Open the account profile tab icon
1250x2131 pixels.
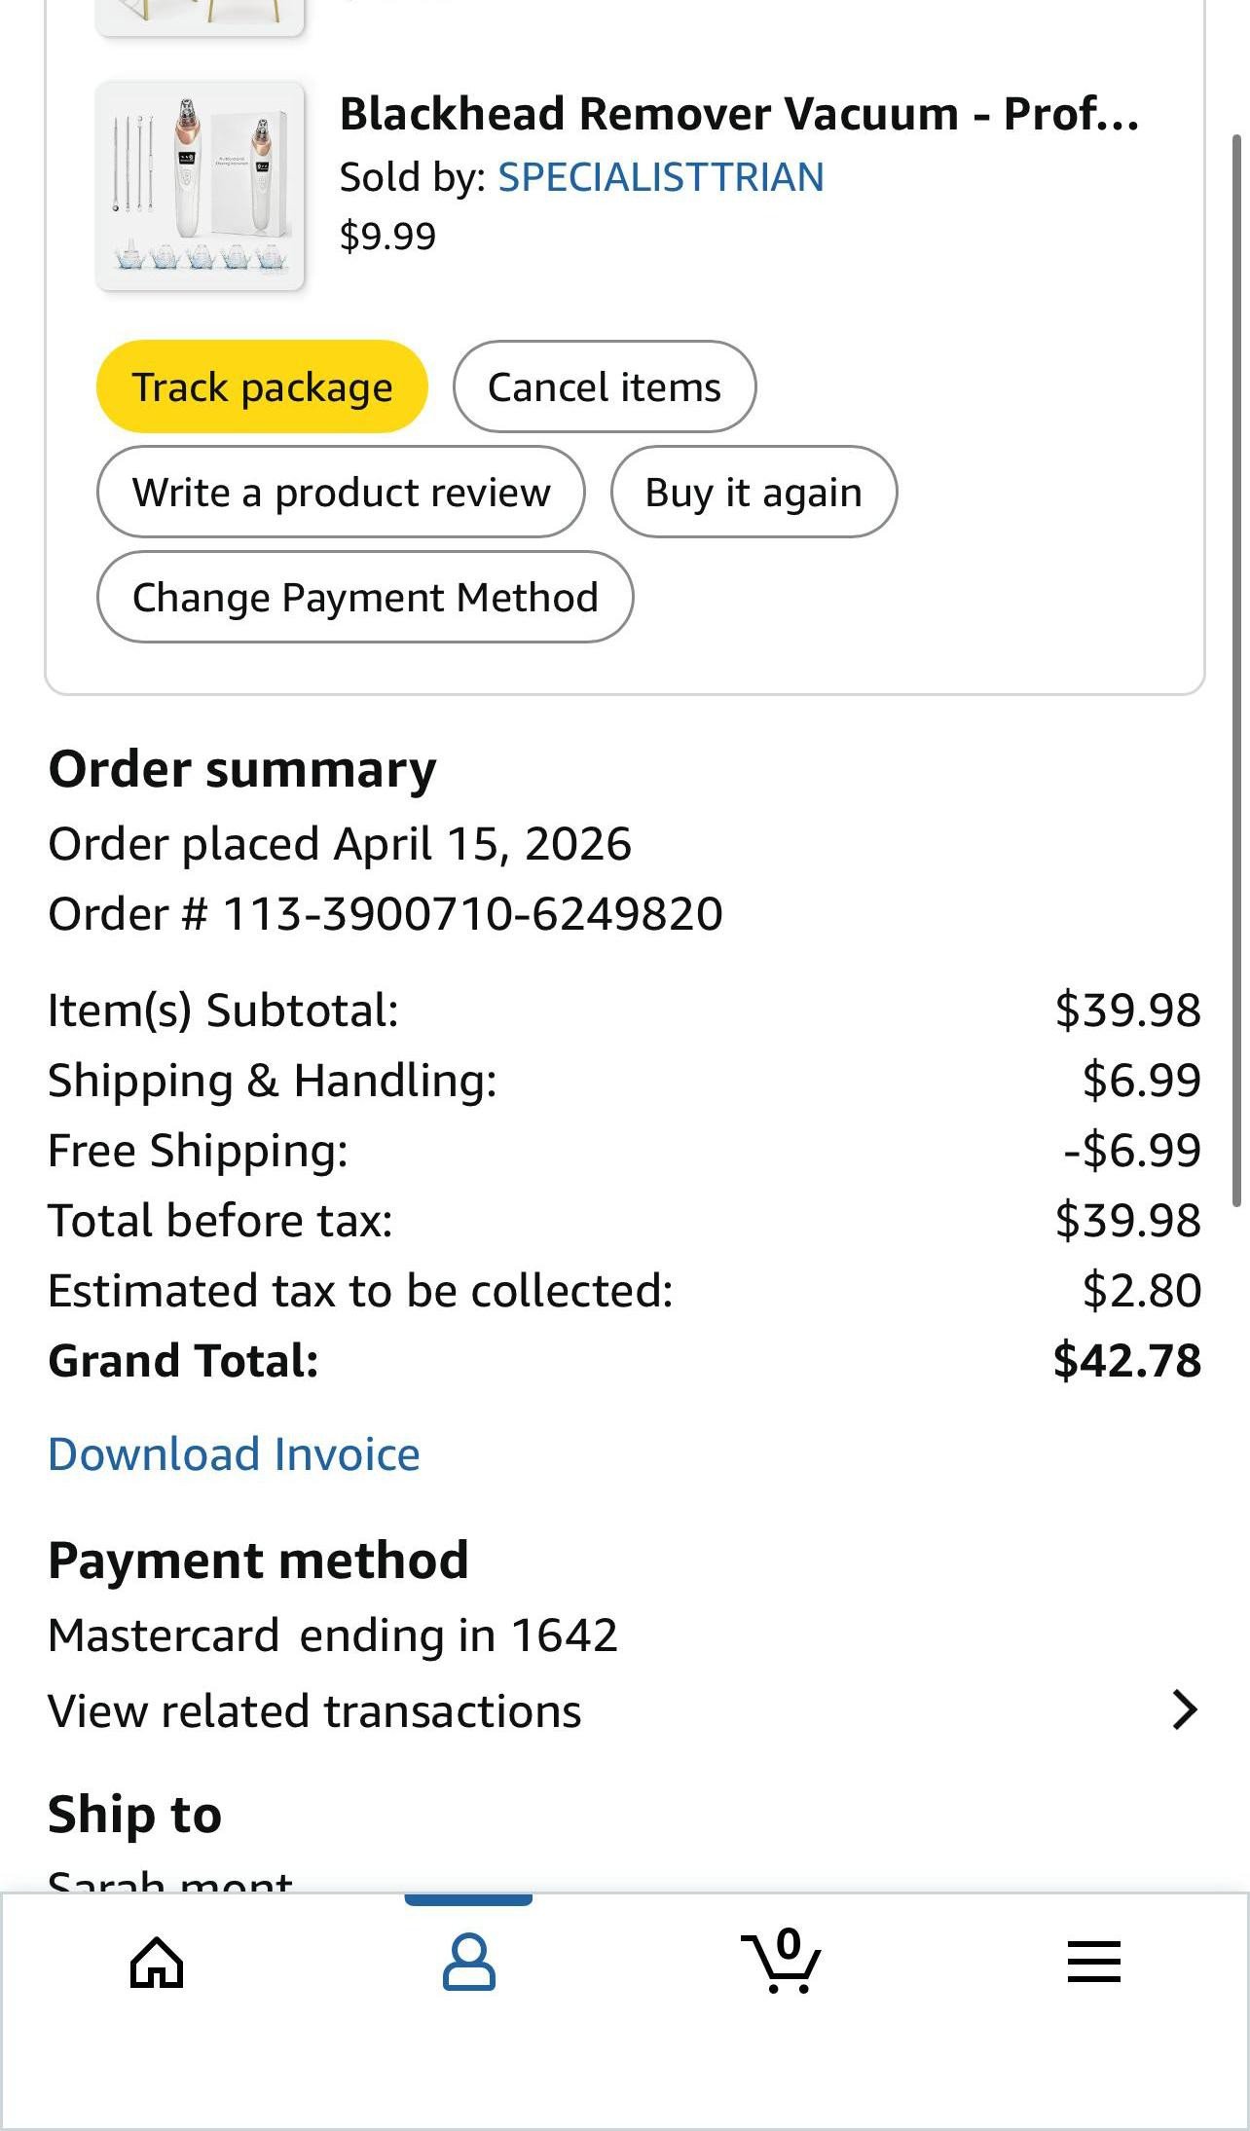click(x=468, y=1962)
